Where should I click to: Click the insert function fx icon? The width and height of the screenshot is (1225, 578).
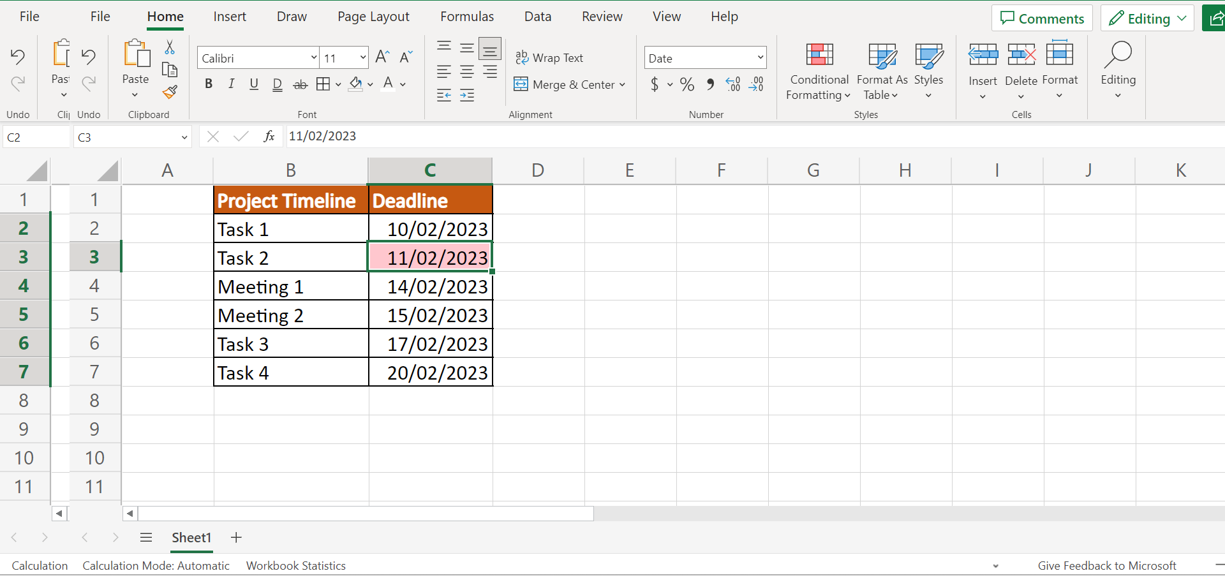[269, 137]
